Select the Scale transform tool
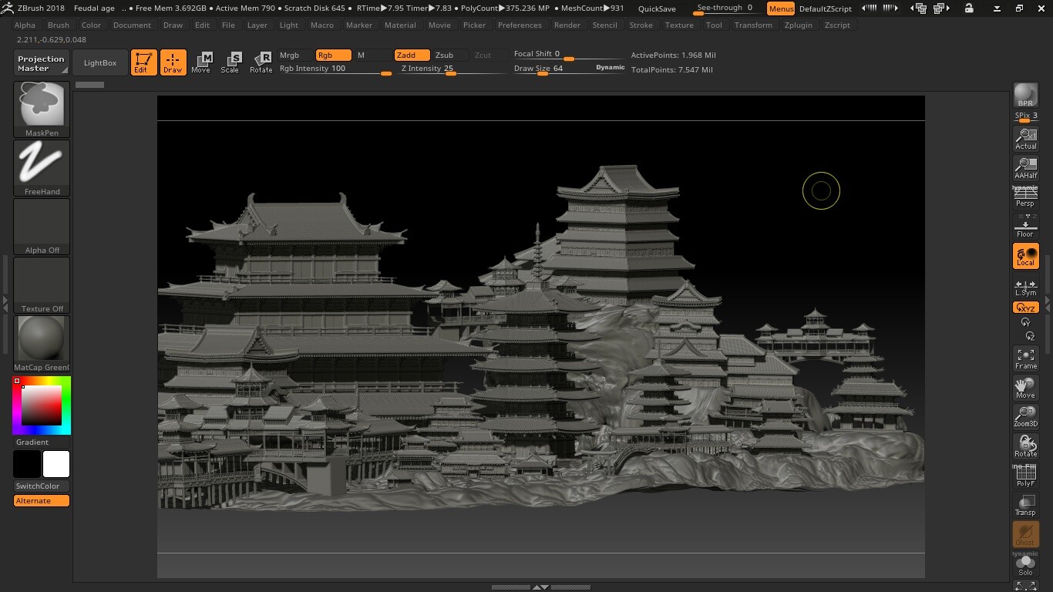 (230, 62)
